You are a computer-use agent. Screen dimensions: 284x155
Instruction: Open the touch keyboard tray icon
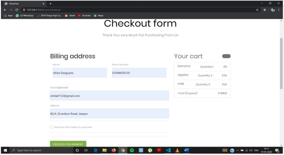pos(225,150)
